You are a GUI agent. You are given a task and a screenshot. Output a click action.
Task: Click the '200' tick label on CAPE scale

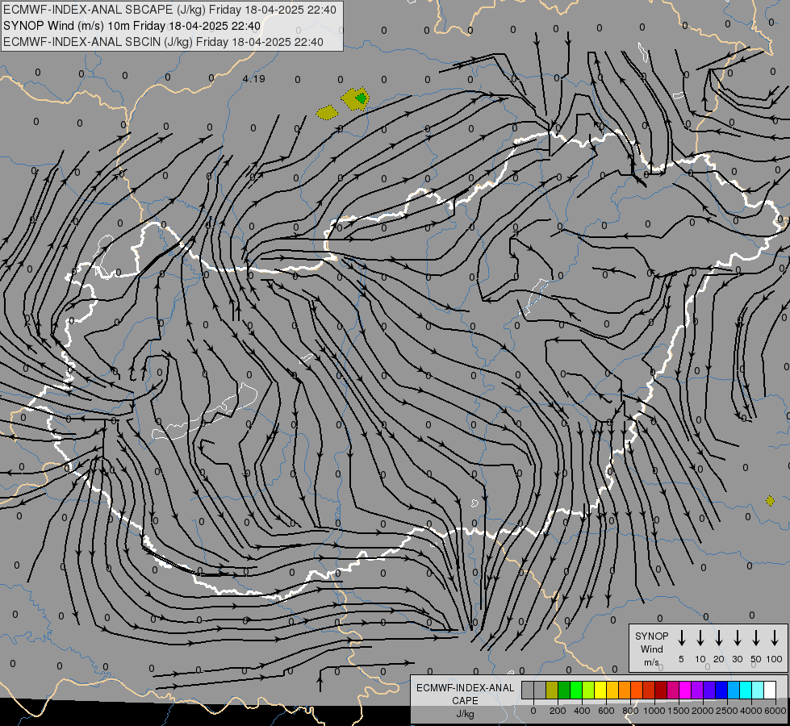click(x=558, y=711)
